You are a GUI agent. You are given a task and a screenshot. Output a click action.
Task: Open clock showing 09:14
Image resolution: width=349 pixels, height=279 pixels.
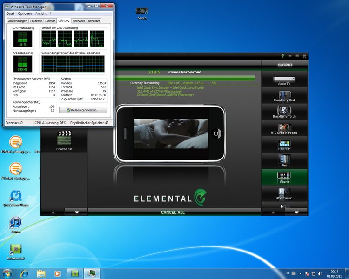click(334, 274)
